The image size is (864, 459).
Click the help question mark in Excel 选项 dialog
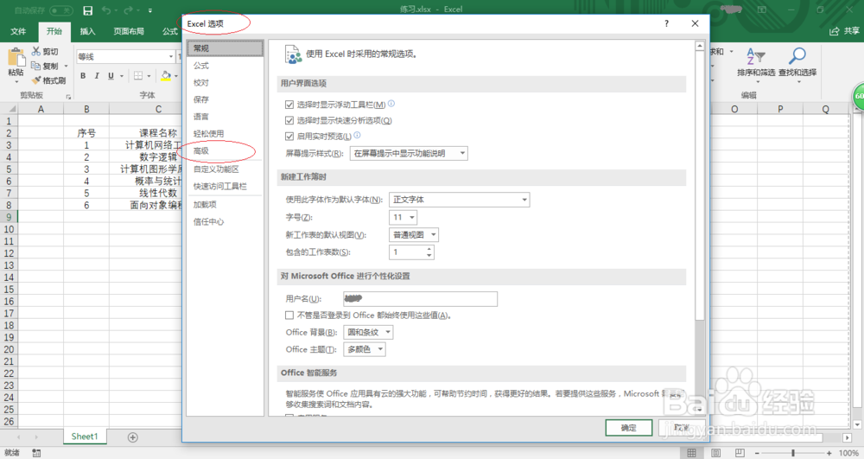(x=667, y=23)
